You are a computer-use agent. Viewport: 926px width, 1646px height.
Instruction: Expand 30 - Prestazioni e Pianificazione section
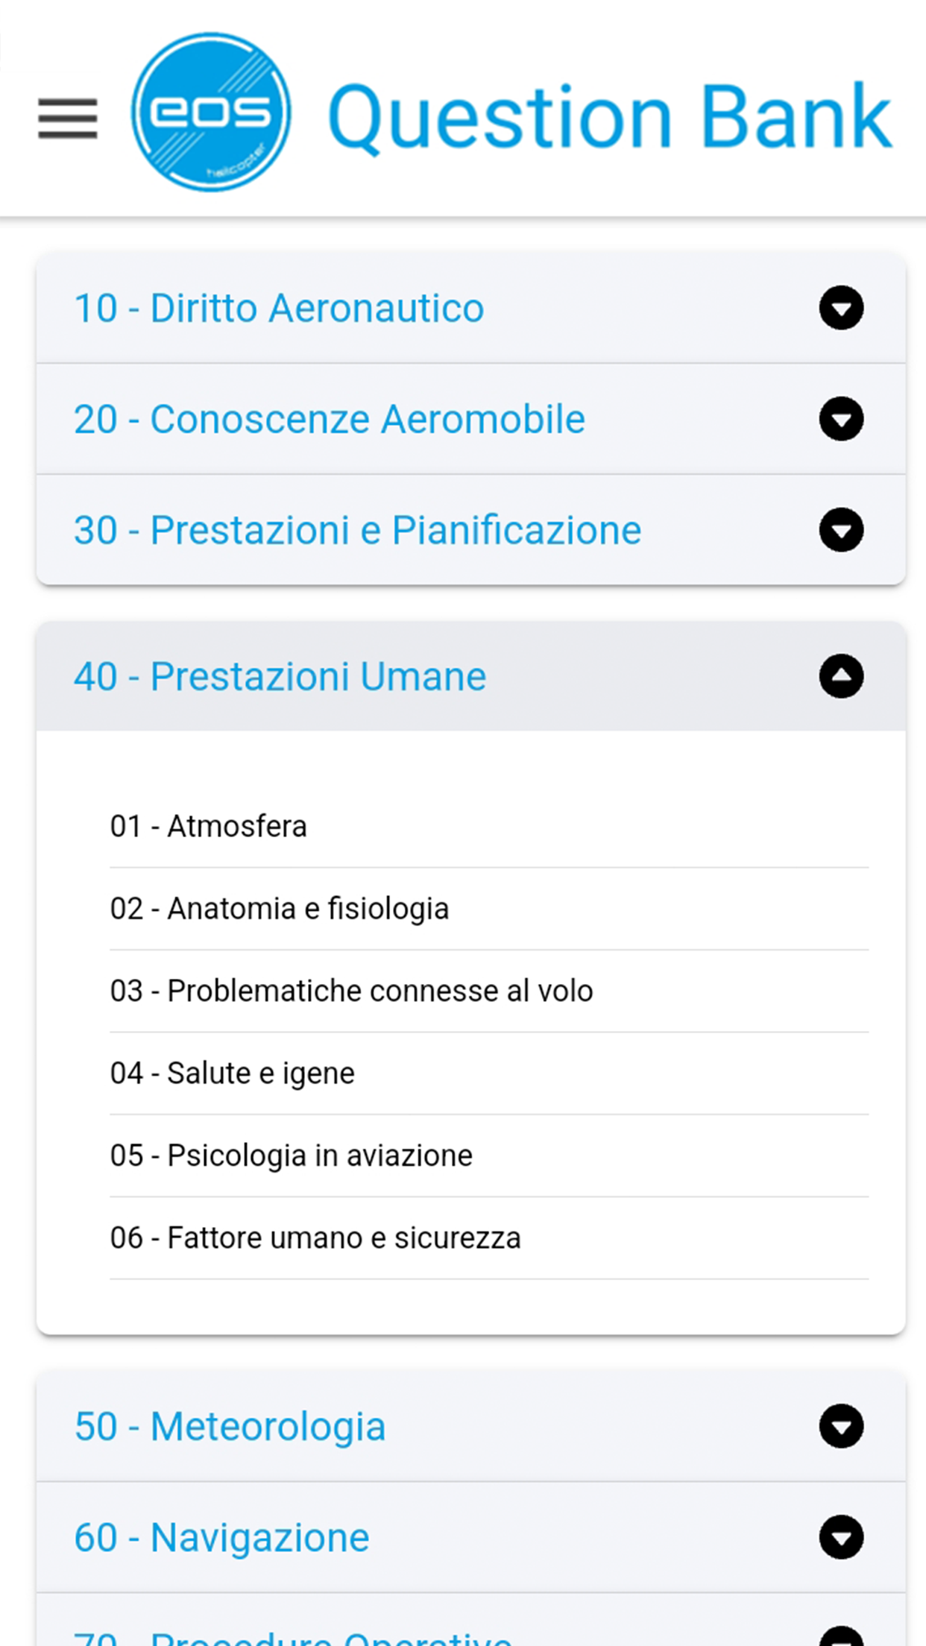coord(470,530)
